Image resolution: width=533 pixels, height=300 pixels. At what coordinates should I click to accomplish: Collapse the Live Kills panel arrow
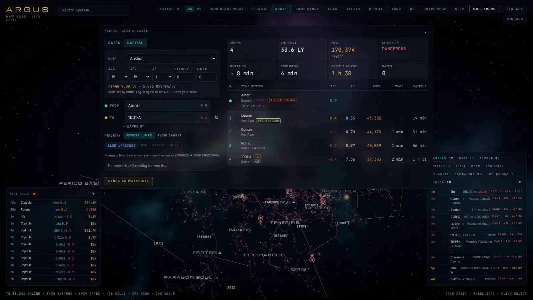coord(93,194)
